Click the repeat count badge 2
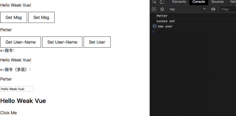 tap(155, 26)
